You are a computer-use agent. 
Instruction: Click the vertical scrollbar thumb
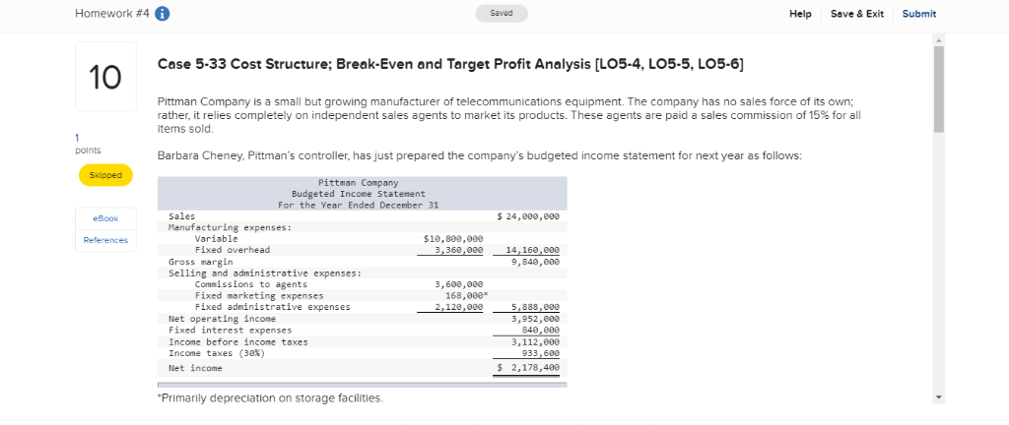939,90
